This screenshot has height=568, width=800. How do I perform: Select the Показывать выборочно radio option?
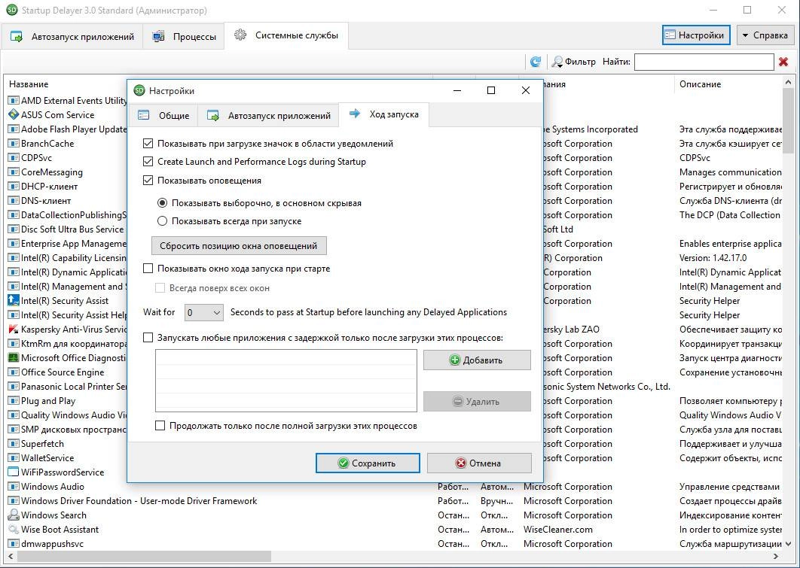[162, 202]
